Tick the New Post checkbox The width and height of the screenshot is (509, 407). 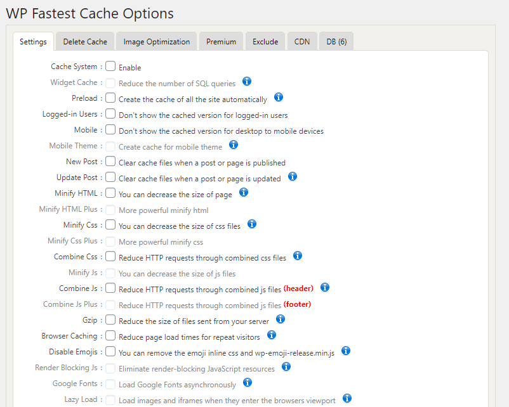tap(110, 162)
